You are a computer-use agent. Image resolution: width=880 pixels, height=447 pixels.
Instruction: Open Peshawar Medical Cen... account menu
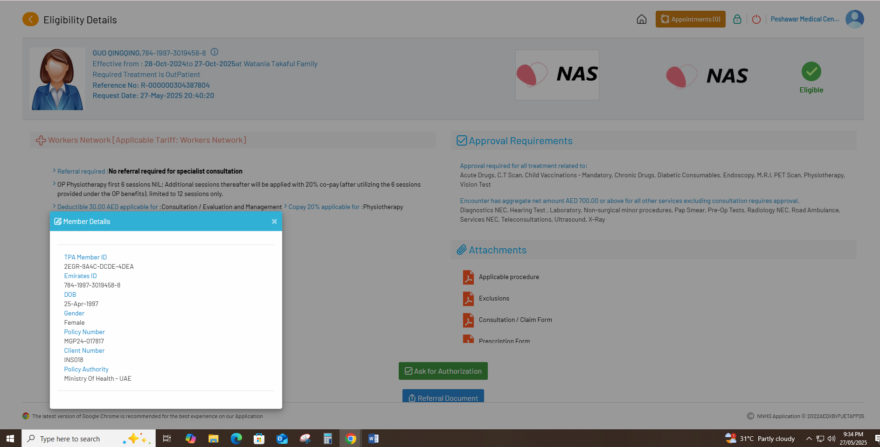tap(805, 19)
